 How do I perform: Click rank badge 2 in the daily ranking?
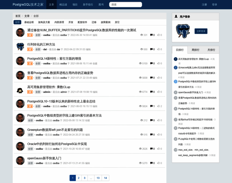click(176, 67)
